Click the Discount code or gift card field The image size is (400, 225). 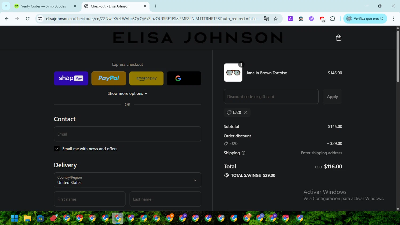(271, 96)
